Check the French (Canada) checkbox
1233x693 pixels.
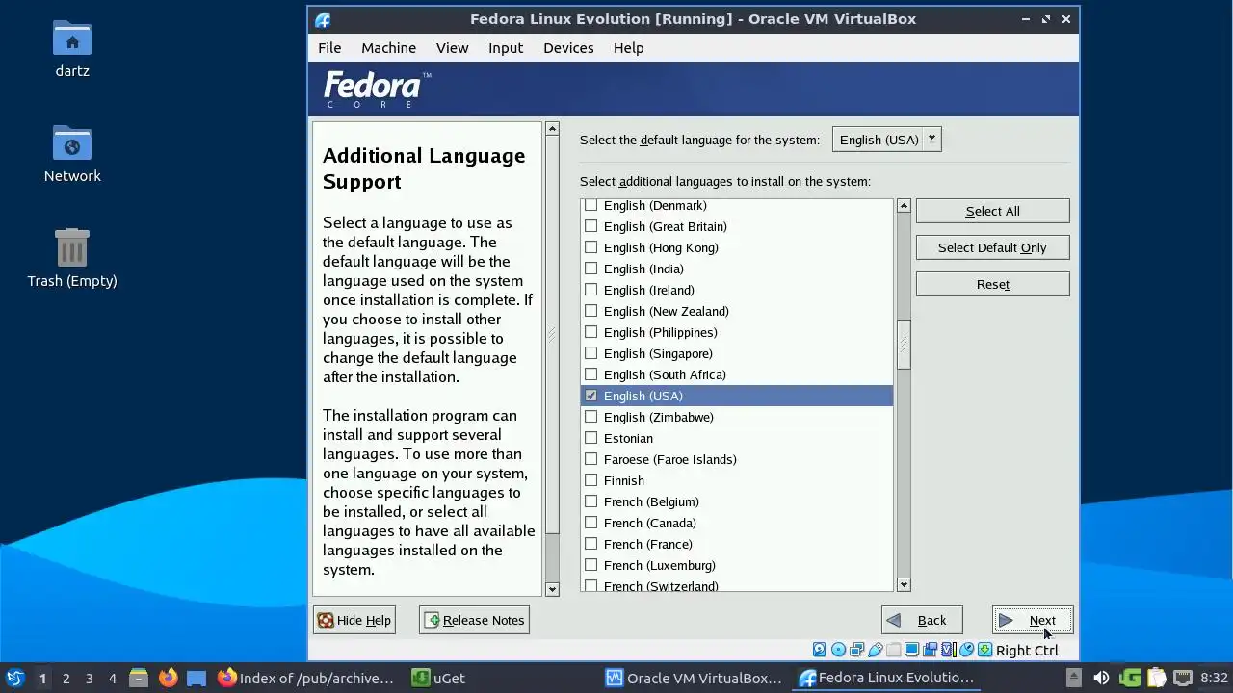591,523
